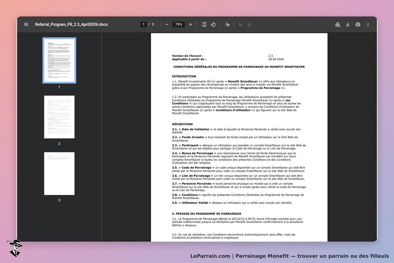Screen dimensions: 394x263
Task: Click the '« Participant »' definition term
Action: (x=190, y=145)
